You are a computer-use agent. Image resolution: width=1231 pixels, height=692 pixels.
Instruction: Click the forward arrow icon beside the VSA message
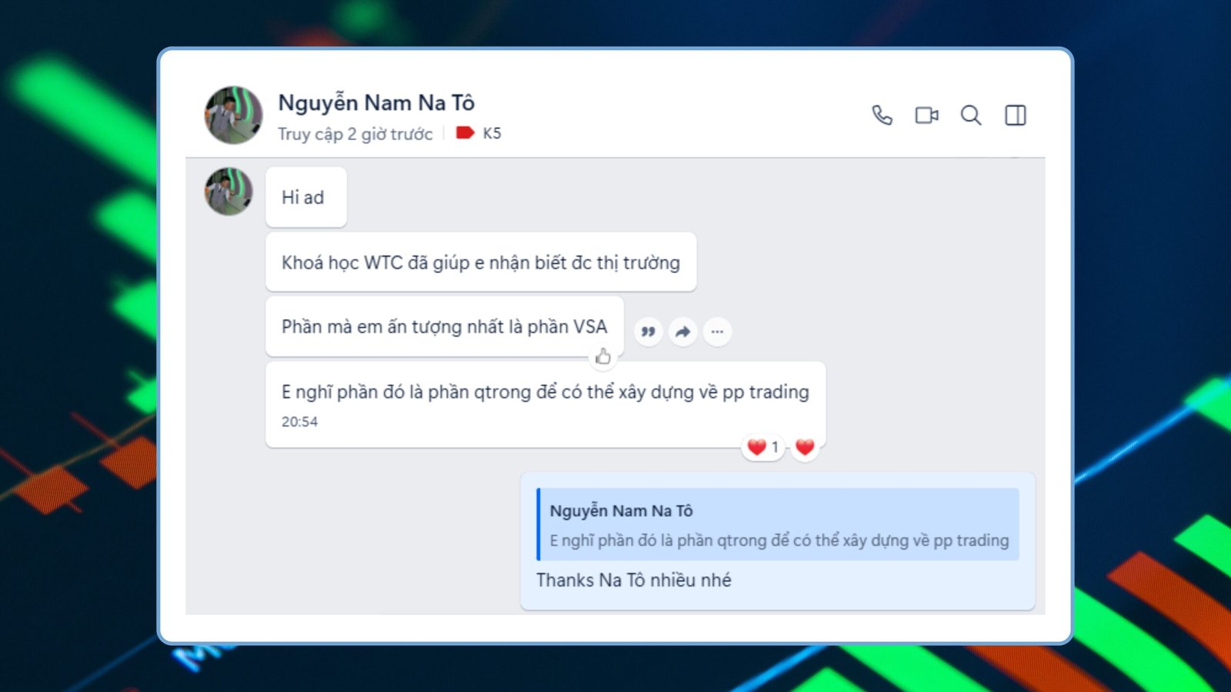click(682, 331)
